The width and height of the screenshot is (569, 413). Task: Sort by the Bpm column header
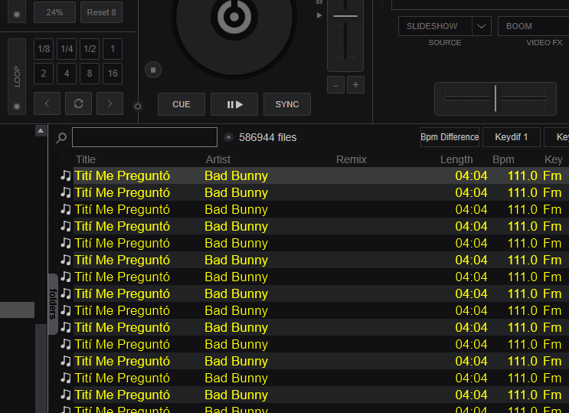point(503,159)
